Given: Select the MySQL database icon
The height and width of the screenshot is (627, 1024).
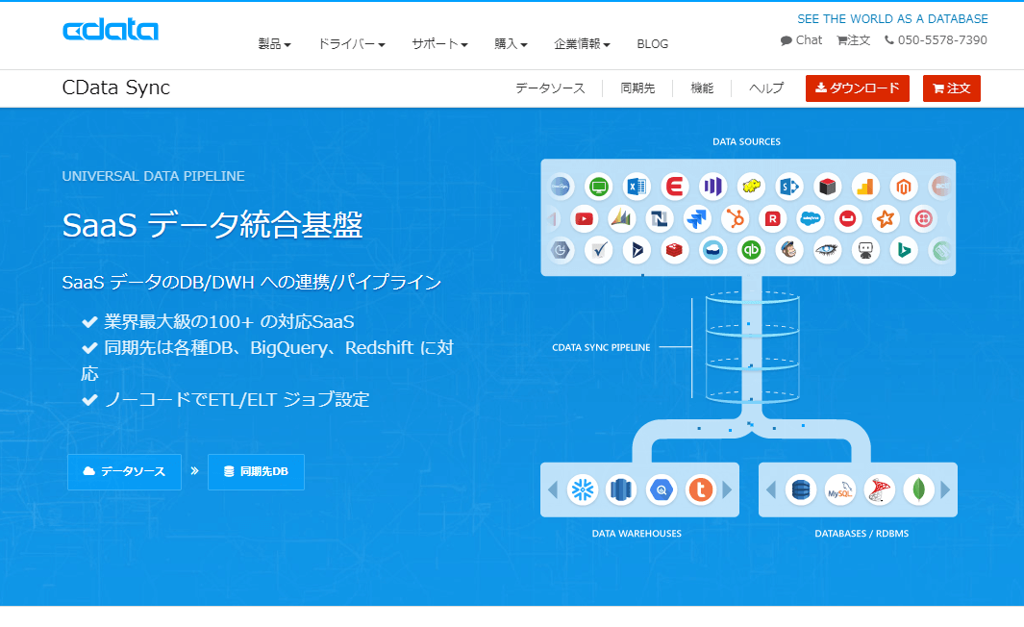Looking at the screenshot, I should click(839, 489).
